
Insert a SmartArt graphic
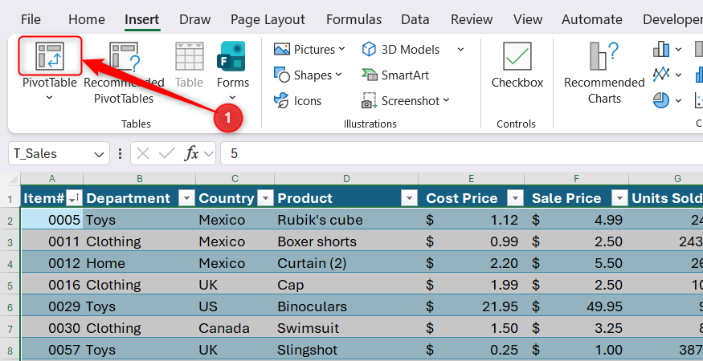coord(395,75)
